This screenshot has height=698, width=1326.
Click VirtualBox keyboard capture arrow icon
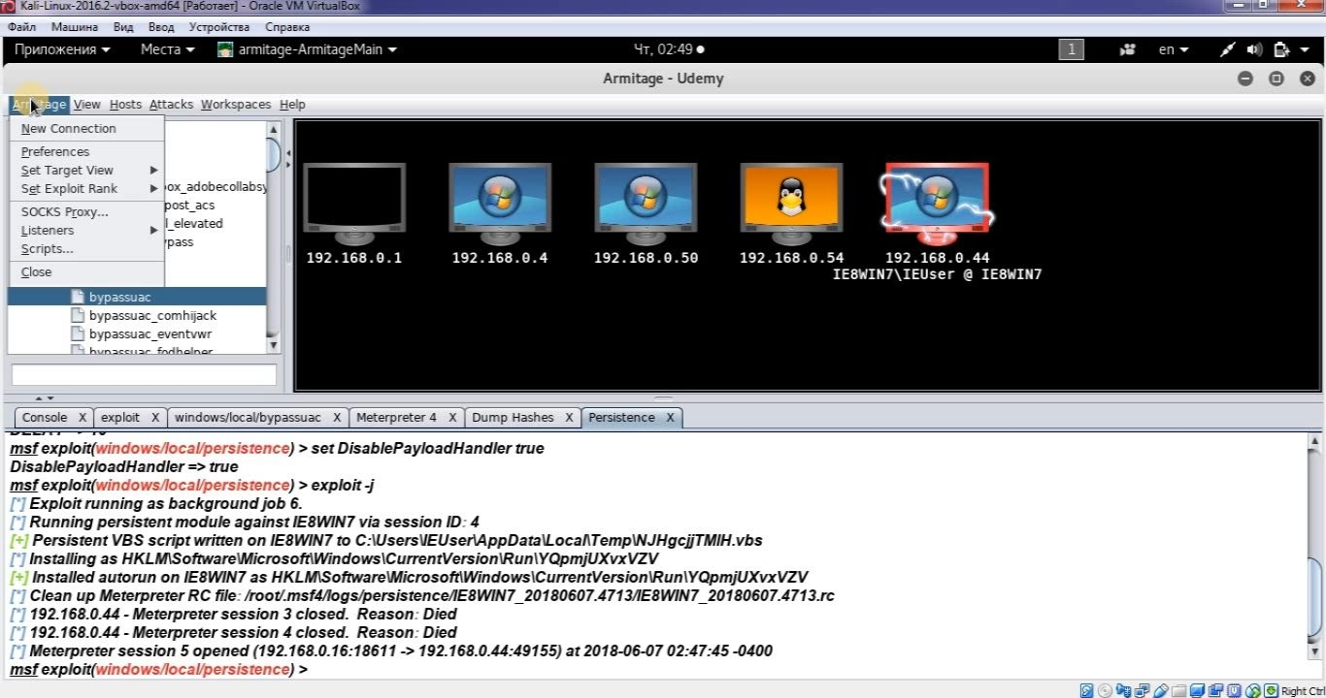tap(1272, 691)
